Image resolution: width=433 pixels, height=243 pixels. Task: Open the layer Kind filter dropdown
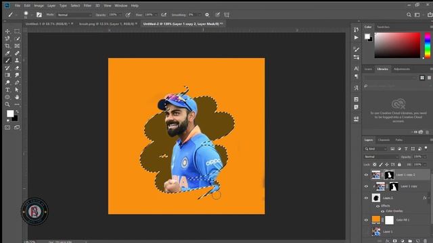(x=376, y=148)
